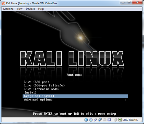The image size is (144, 124).
Task: Open the View menu
Action: [20, 9]
